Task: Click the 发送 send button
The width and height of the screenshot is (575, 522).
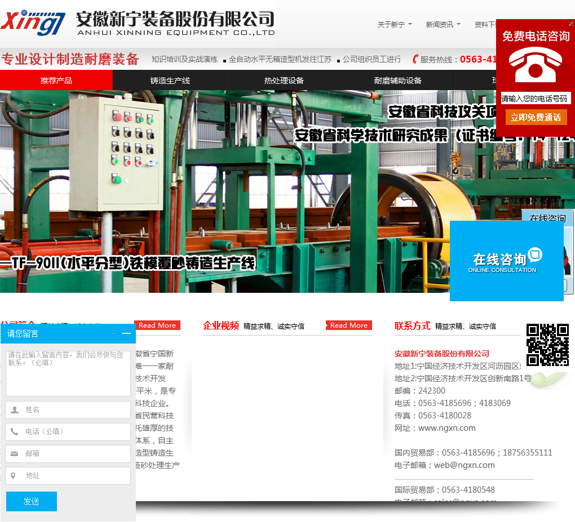Action: click(x=32, y=501)
